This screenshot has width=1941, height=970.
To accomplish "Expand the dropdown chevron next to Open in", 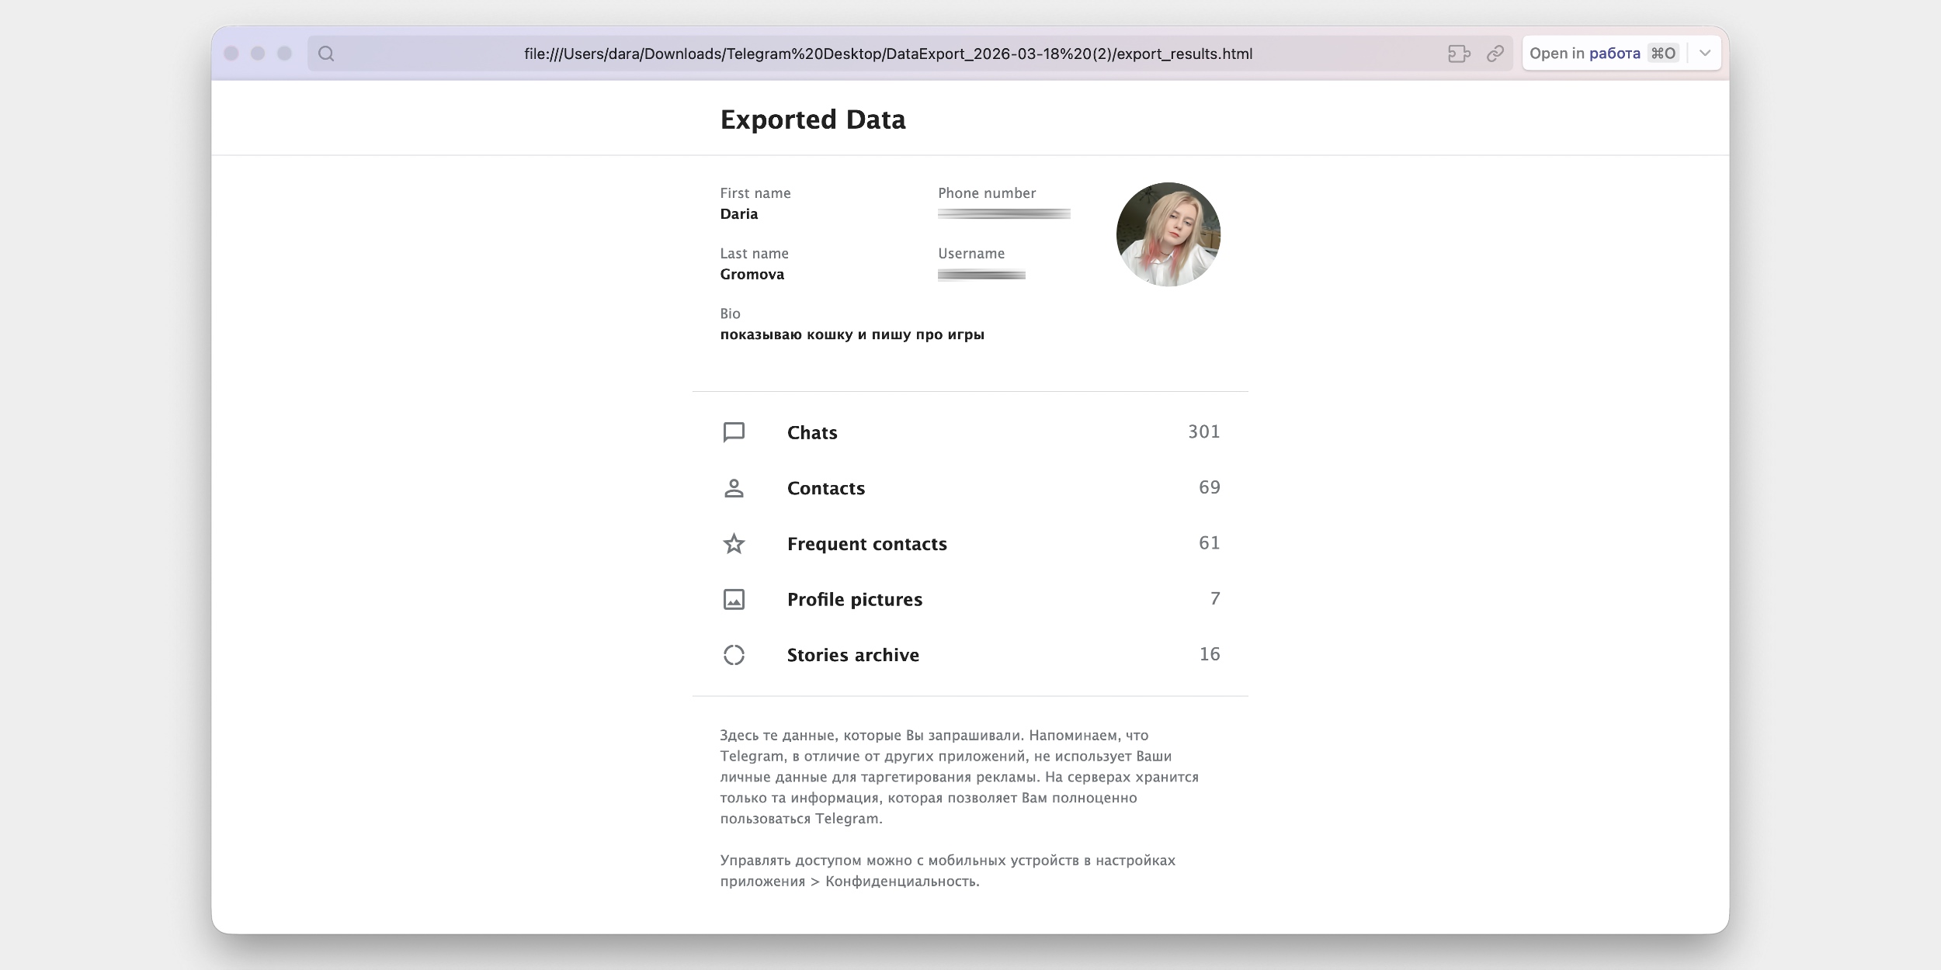I will 1705,54.
